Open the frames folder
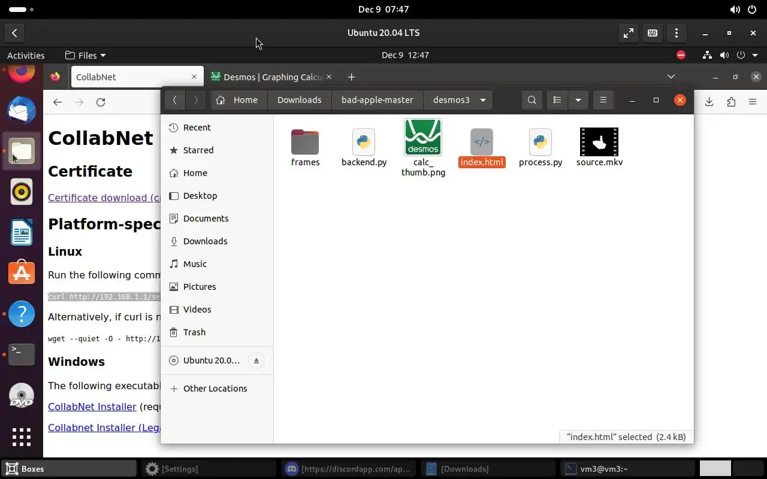 (305, 147)
